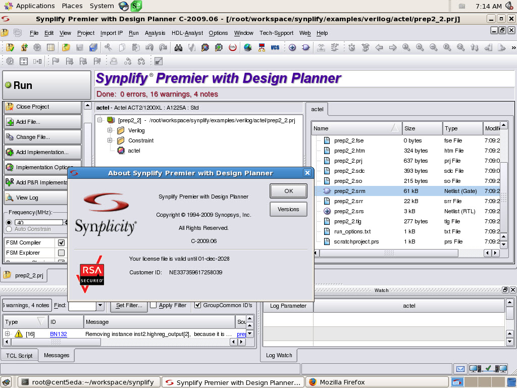The width and height of the screenshot is (517, 388).
Task: Expand the Constraint folder node
Action: (110, 140)
